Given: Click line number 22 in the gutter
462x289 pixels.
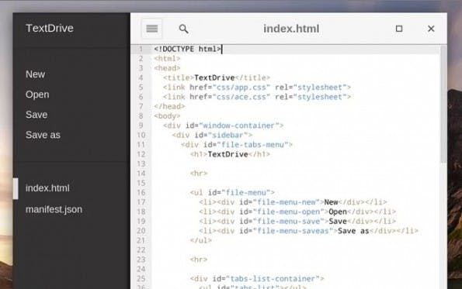Looking at the screenshot, I should coord(141,250).
